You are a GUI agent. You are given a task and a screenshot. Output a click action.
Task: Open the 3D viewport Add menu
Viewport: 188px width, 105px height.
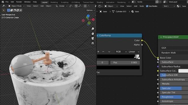(42, 6)
